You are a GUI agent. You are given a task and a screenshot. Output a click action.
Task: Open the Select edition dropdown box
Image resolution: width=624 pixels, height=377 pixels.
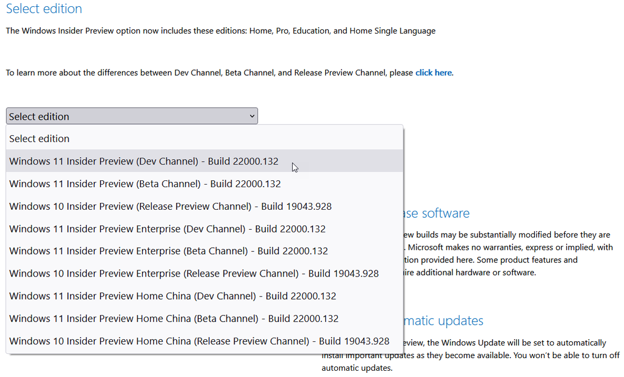pos(132,116)
